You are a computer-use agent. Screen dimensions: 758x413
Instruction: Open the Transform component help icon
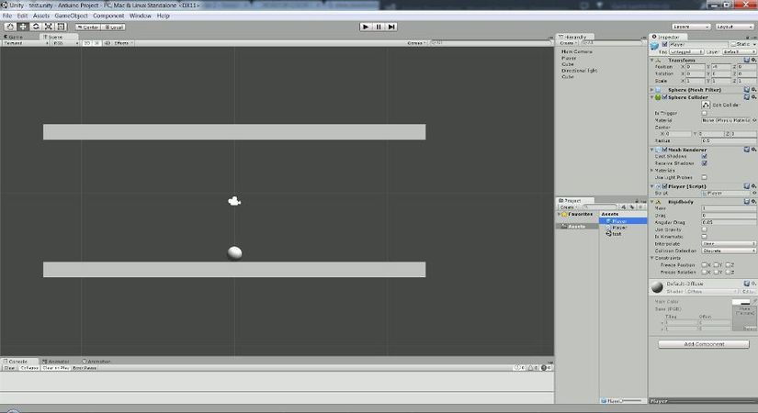(746, 59)
